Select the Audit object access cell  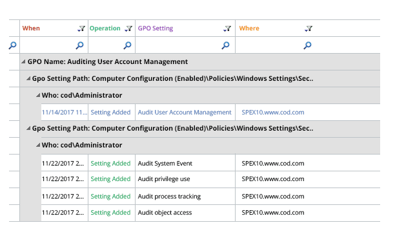(x=185, y=213)
